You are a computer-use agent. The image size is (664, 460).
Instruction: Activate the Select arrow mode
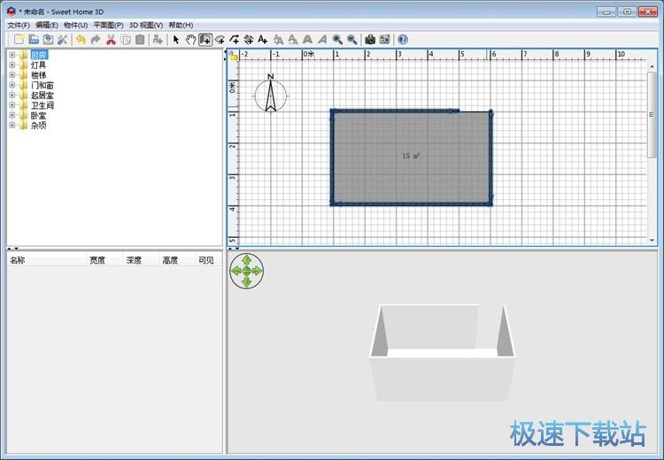point(176,40)
